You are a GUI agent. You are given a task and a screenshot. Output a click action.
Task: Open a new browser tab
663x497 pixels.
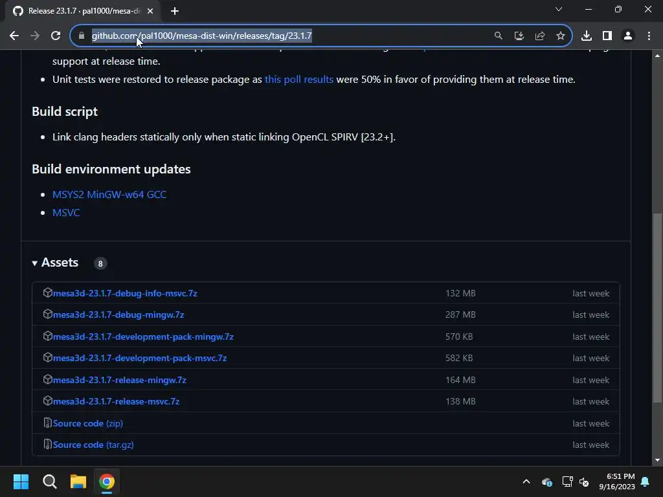click(x=175, y=11)
